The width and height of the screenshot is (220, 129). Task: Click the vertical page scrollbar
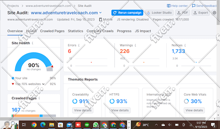(218, 13)
